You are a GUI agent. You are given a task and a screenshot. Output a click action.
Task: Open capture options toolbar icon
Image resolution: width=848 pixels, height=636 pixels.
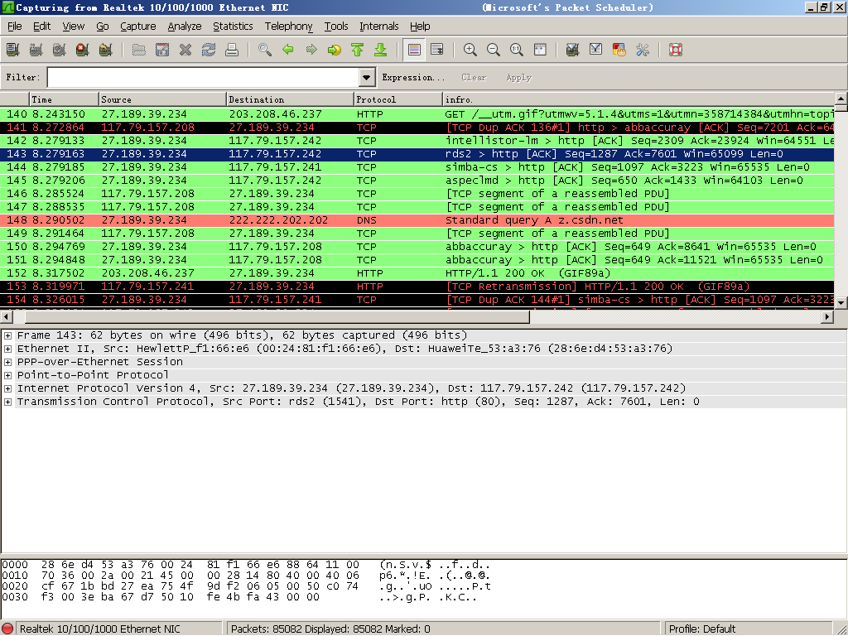pyautogui.click(x=36, y=51)
